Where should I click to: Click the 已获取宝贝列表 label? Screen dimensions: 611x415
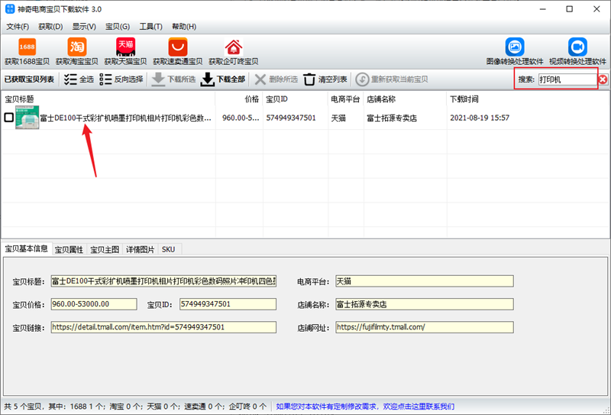click(29, 79)
